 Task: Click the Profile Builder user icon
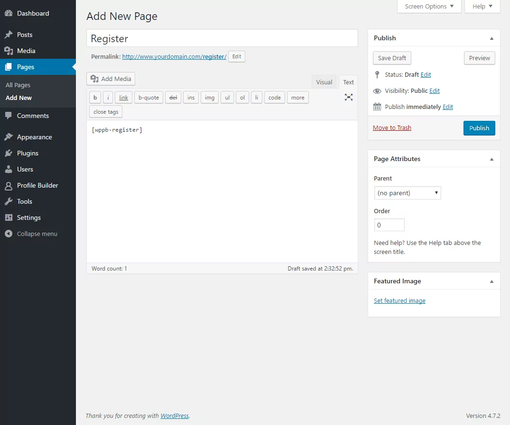coord(9,185)
